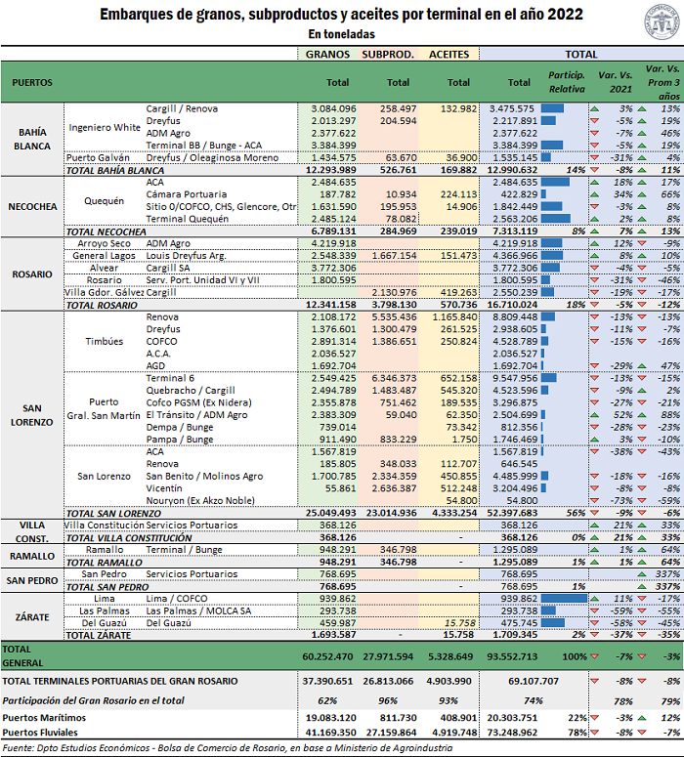Image resolution: width=684 pixels, height=757 pixels.
Task: Click green up arrow beside Cargill / Renova 3%
Action: (595, 108)
